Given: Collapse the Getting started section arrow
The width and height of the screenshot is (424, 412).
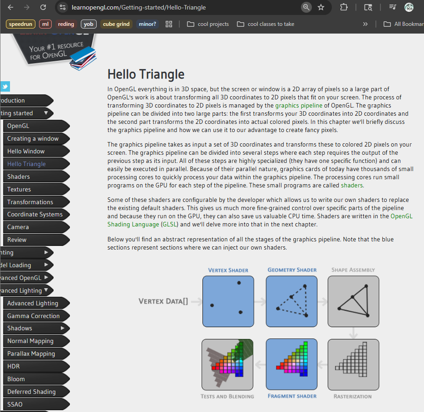Looking at the screenshot, I should point(46,113).
